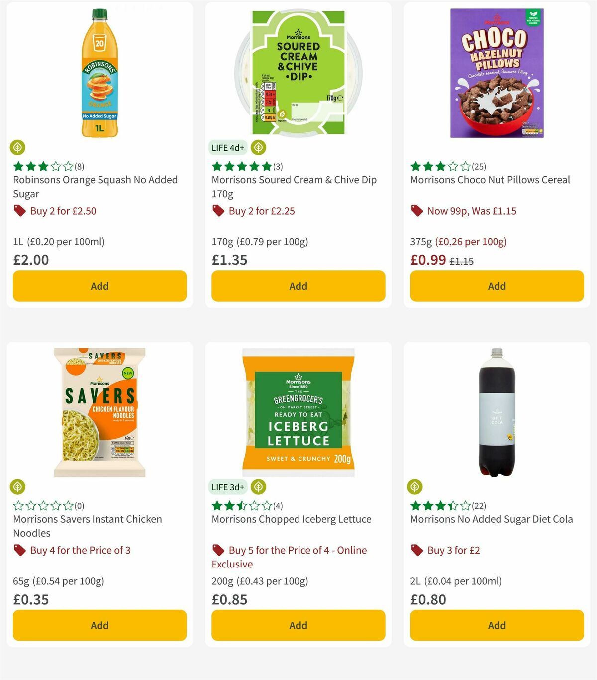Click the leaf icon beside LIFE 3d+ on lettuce
Viewport: 597px width, 680px height.
tap(257, 487)
